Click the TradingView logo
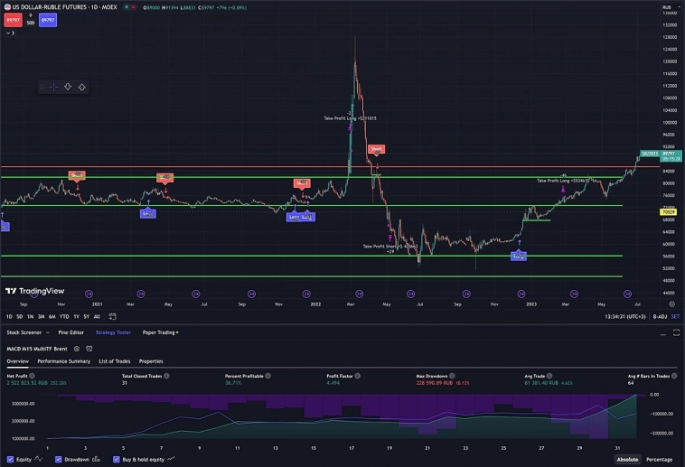This screenshot has height=467, width=685. tap(34, 291)
